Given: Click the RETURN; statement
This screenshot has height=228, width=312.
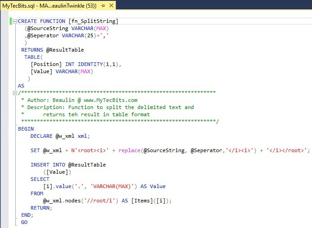Looking at the screenshot, I should point(41,208).
